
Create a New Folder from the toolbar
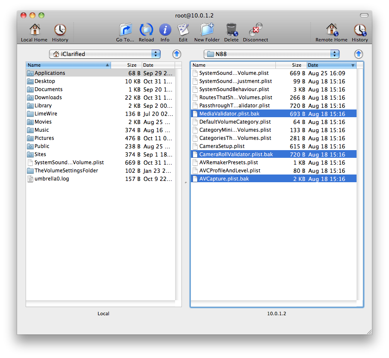pyautogui.click(x=207, y=30)
